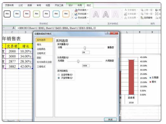Image resolution: width=166 pixels, height=124 pixels.
Task: Select 次坐标轴 secondary axis radio button
Action: tap(59, 78)
